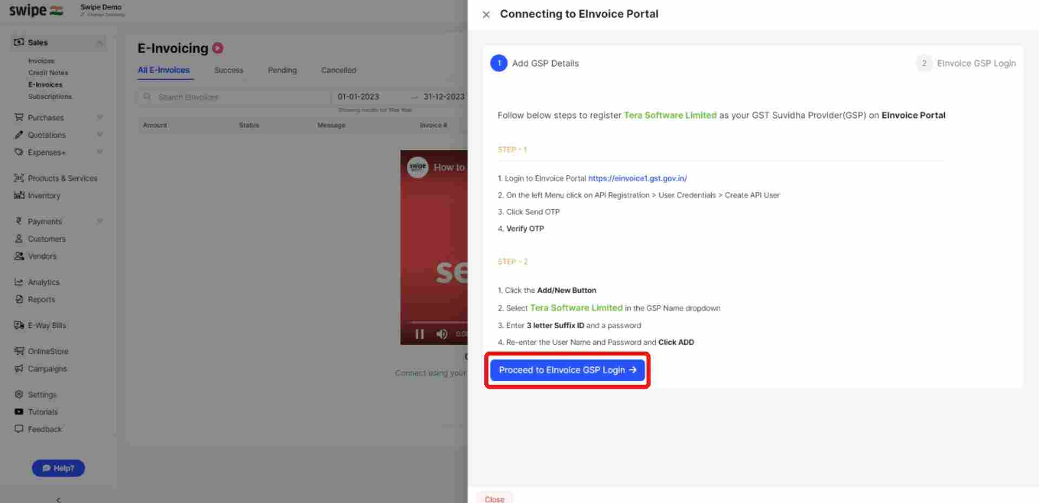Click the Purchases cart icon
This screenshot has height=503, width=1039.
19,117
